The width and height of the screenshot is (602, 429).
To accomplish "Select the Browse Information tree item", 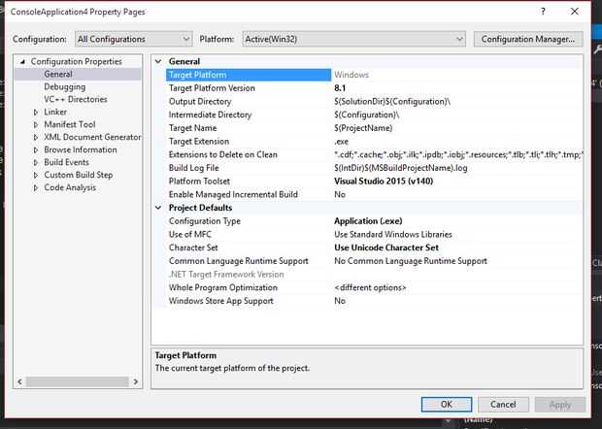I will tap(81, 150).
